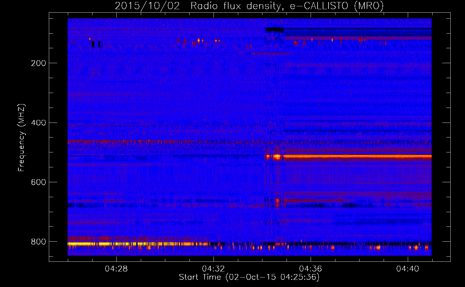
Task: Click the 04:40 time tick label
Action: click(x=408, y=269)
